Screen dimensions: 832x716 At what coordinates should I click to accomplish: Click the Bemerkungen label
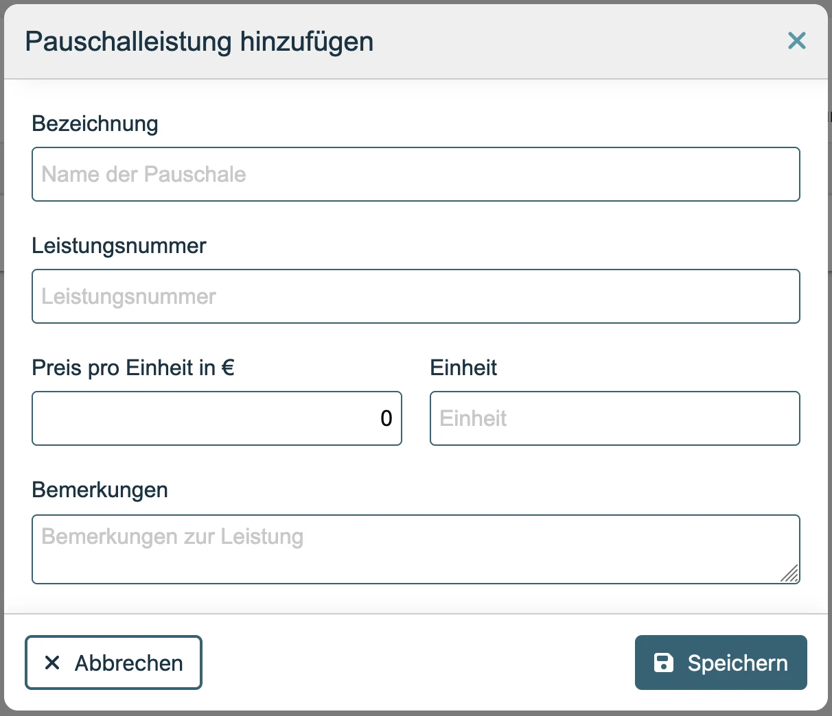pos(100,490)
